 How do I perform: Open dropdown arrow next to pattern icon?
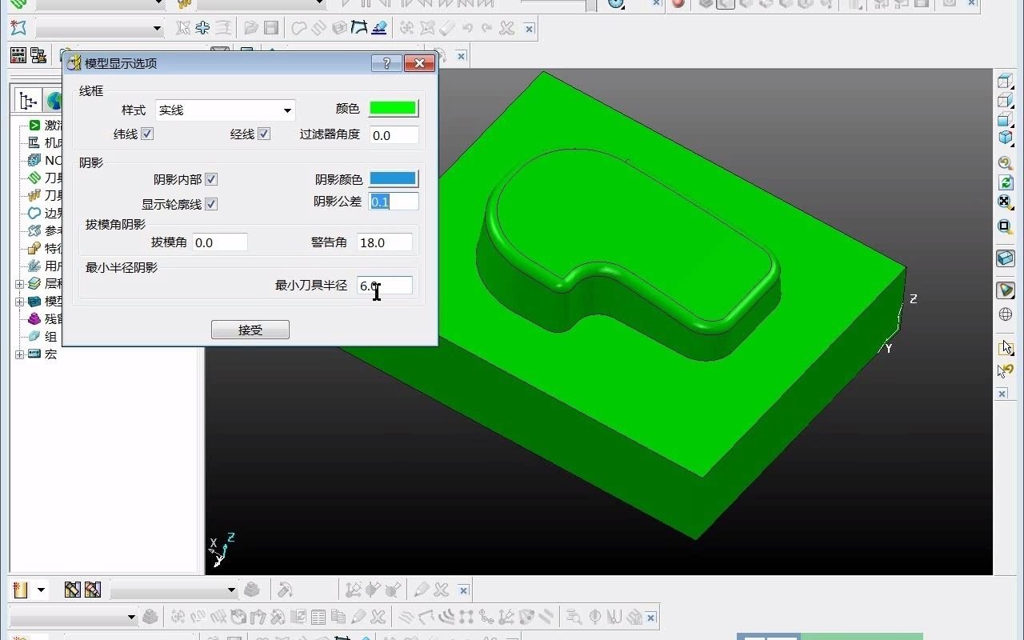point(42,590)
